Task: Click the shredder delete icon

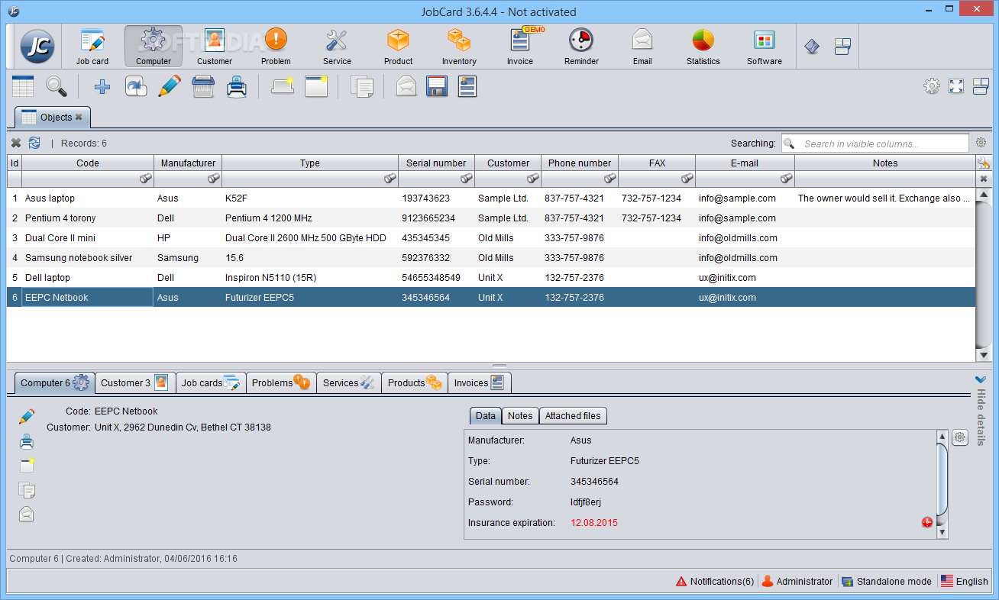Action: [x=203, y=86]
